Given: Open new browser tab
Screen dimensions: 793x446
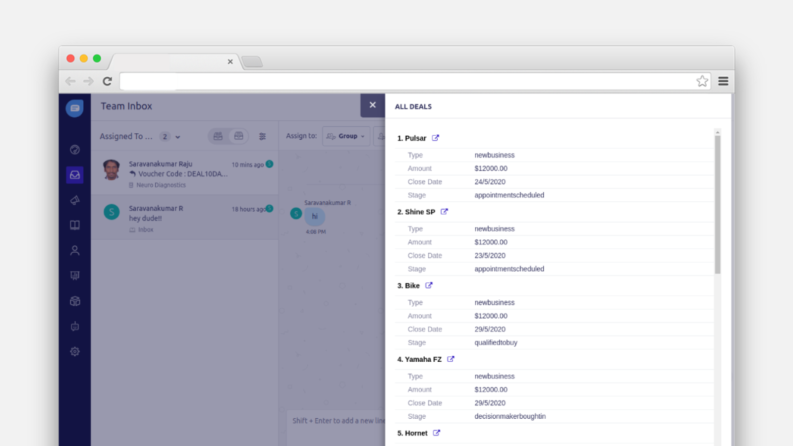Looking at the screenshot, I should coord(252,62).
